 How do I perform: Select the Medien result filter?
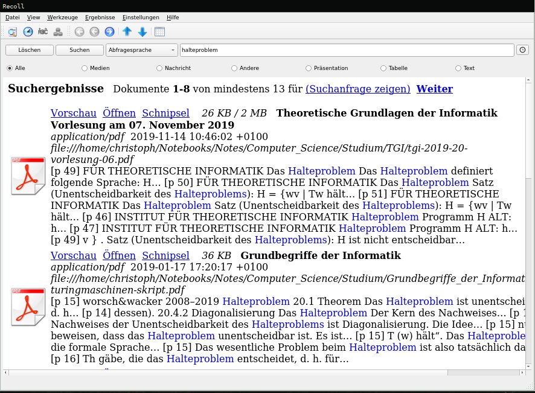[85, 68]
